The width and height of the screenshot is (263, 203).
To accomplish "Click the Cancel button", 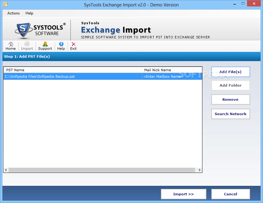I will click(231, 194).
